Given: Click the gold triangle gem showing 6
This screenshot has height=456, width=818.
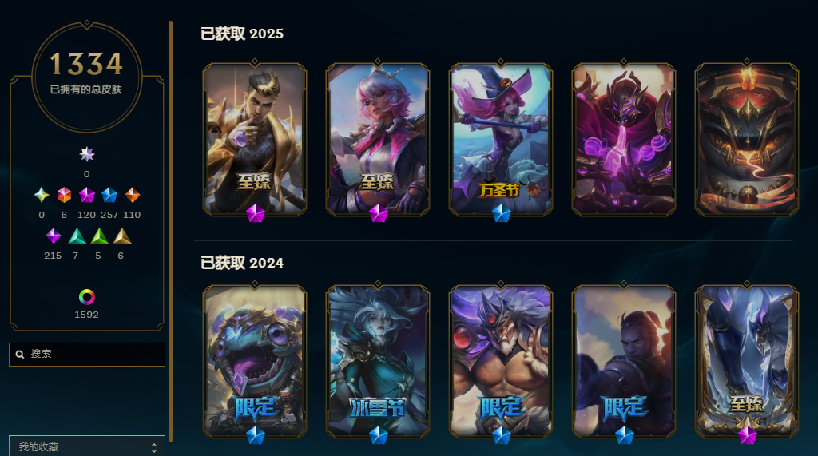Looking at the screenshot, I should [x=122, y=236].
